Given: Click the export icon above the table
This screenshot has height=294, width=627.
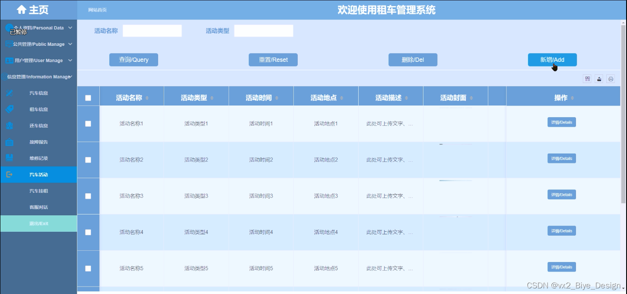Looking at the screenshot, I should [x=599, y=79].
